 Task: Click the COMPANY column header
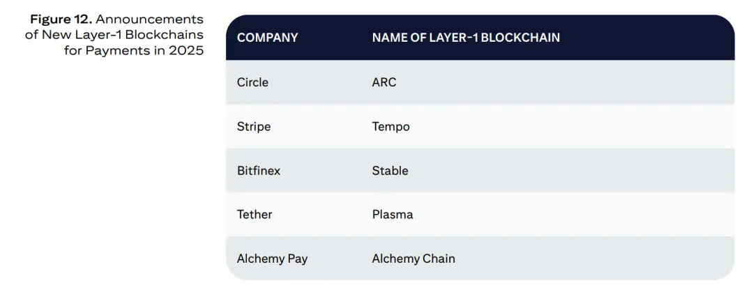click(x=267, y=38)
